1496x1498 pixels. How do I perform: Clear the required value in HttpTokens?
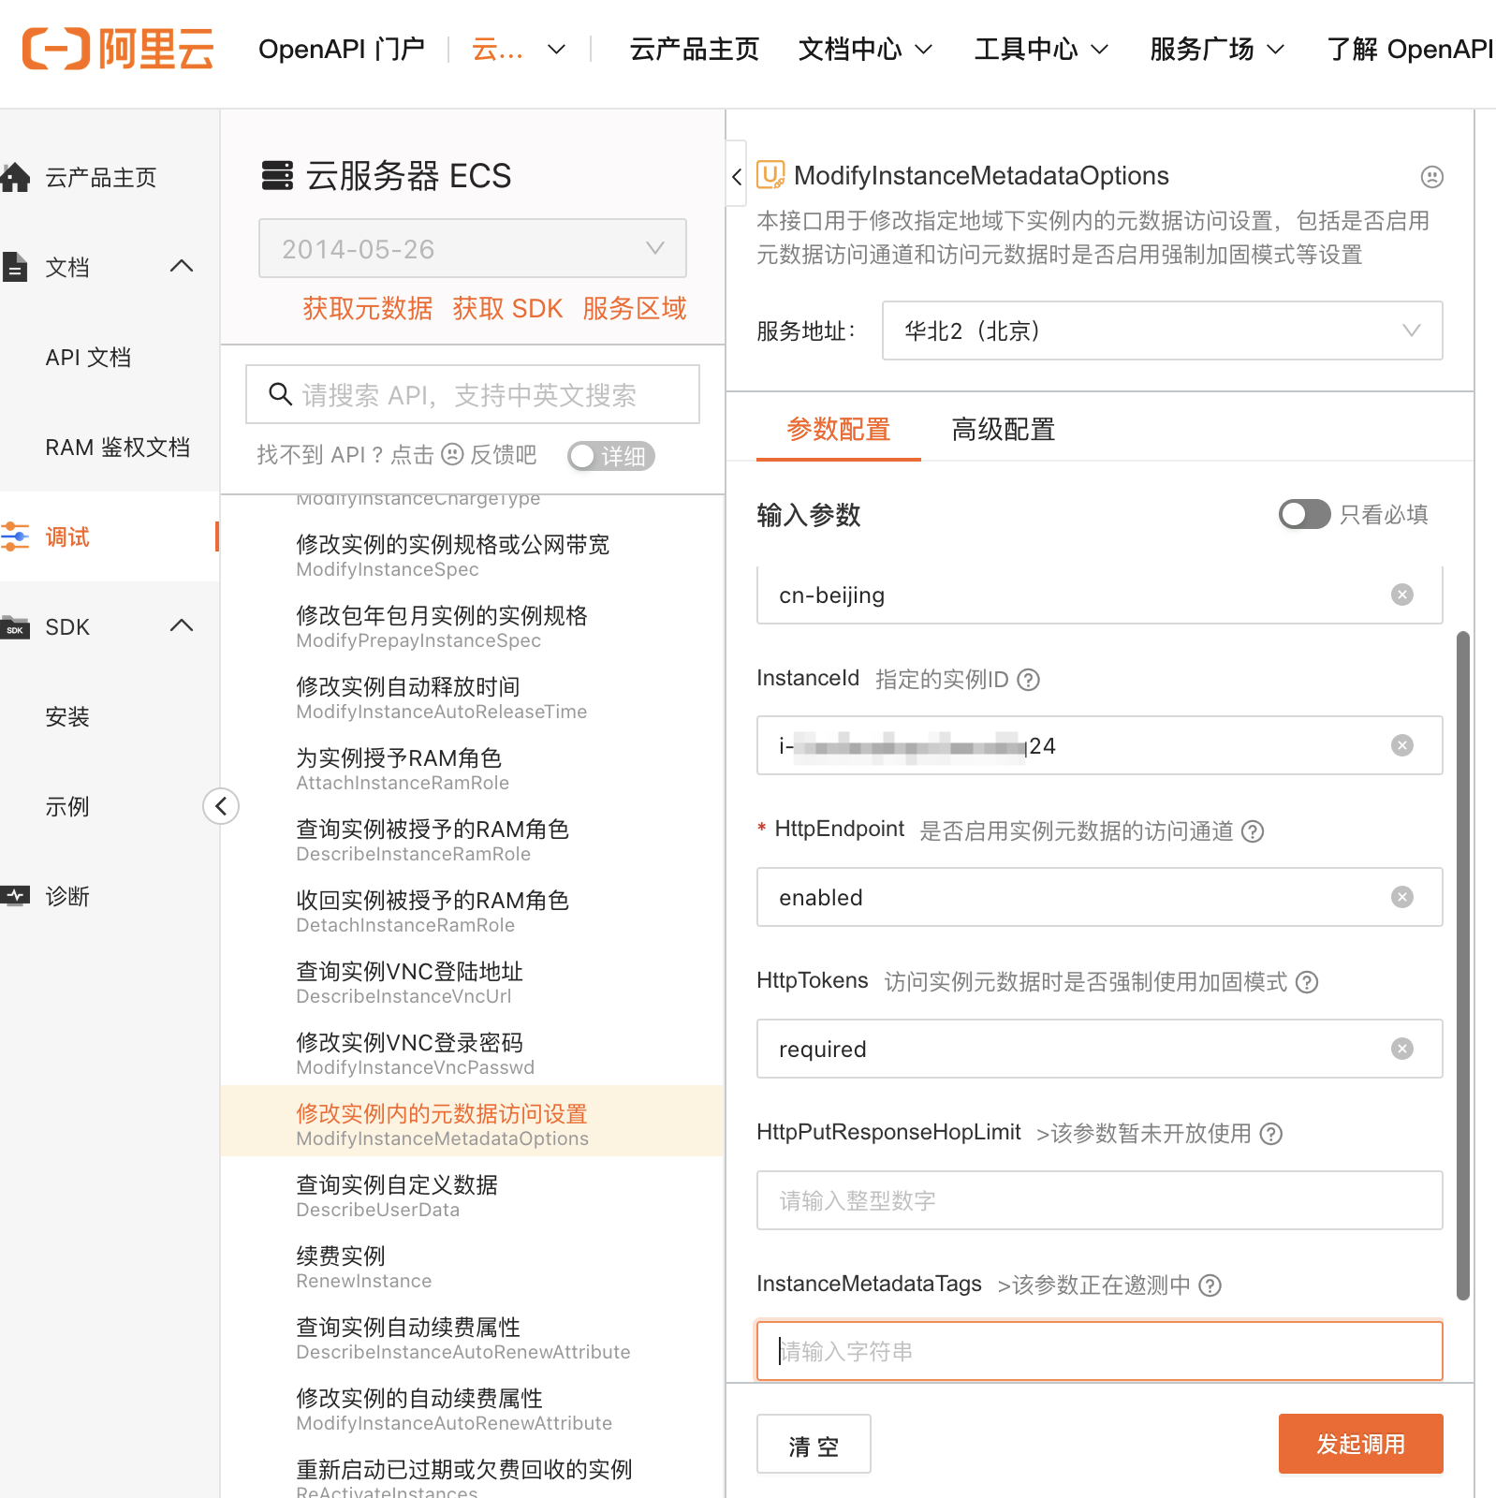(x=1401, y=1049)
